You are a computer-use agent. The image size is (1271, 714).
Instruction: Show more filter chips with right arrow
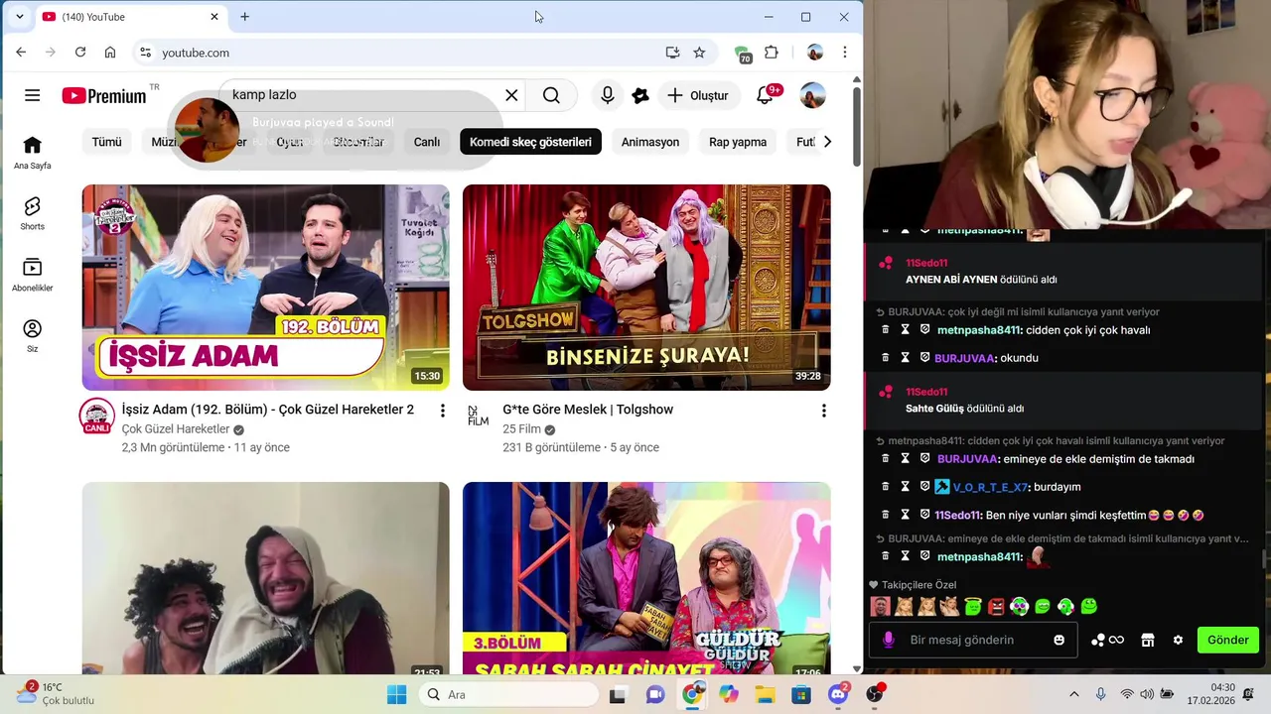click(827, 142)
